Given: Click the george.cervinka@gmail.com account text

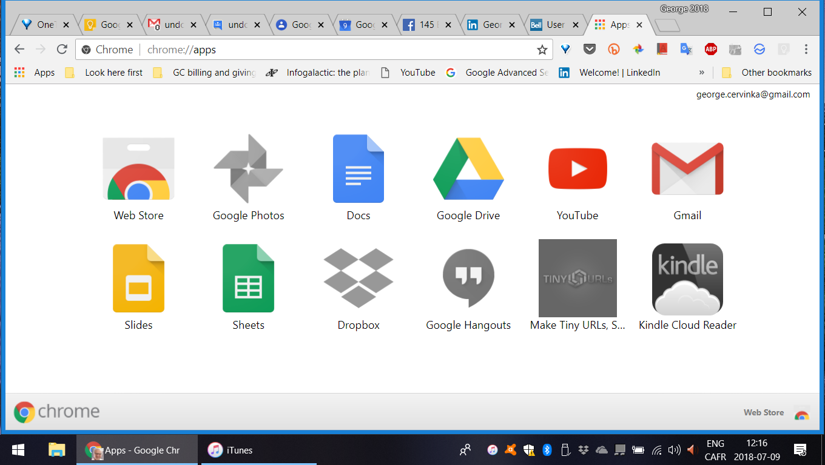Looking at the screenshot, I should click(753, 94).
